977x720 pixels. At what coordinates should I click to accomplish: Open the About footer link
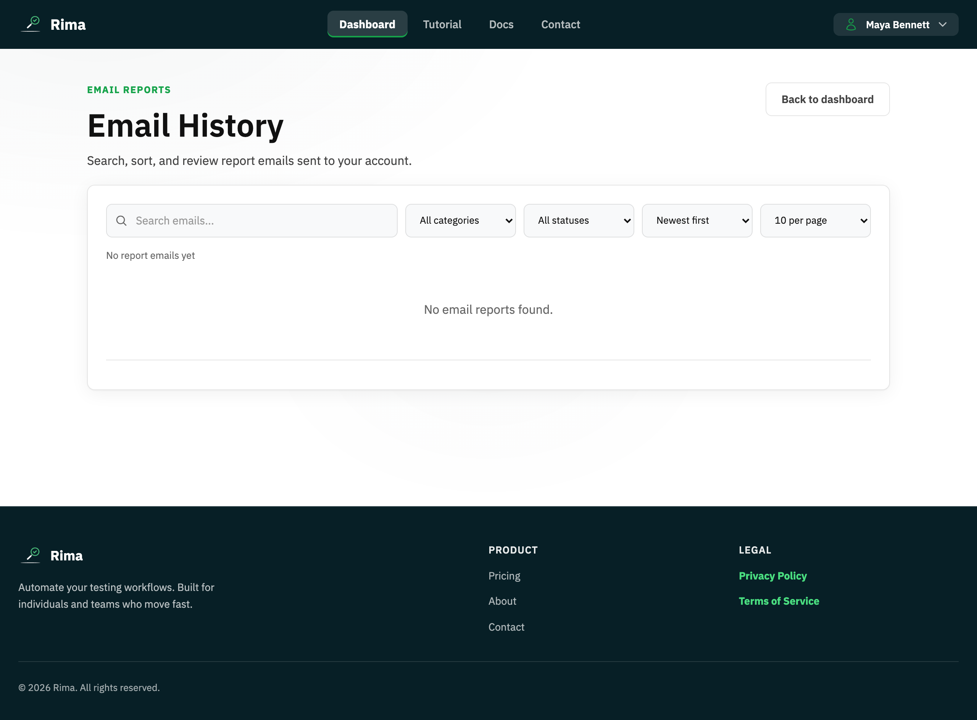pyautogui.click(x=502, y=601)
